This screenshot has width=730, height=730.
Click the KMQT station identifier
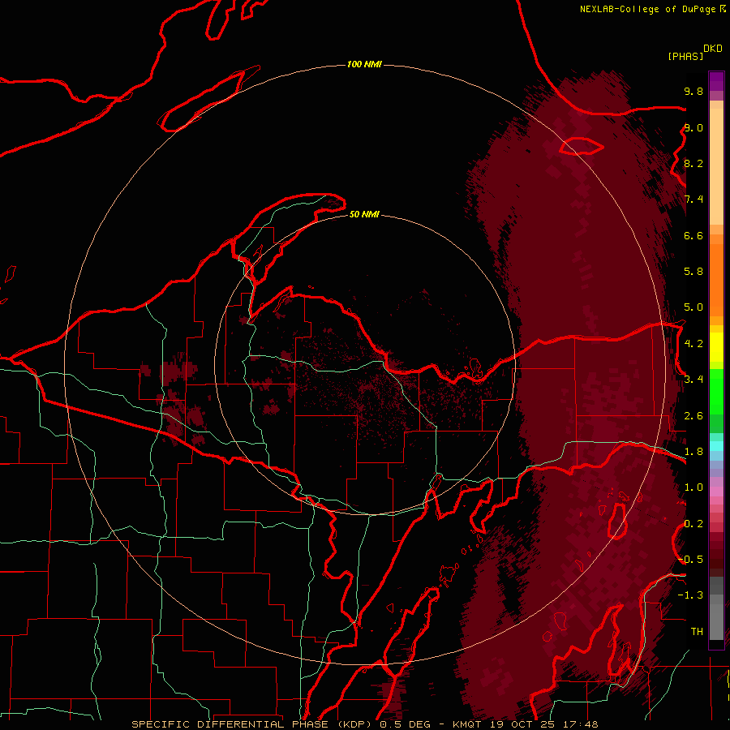point(467,724)
